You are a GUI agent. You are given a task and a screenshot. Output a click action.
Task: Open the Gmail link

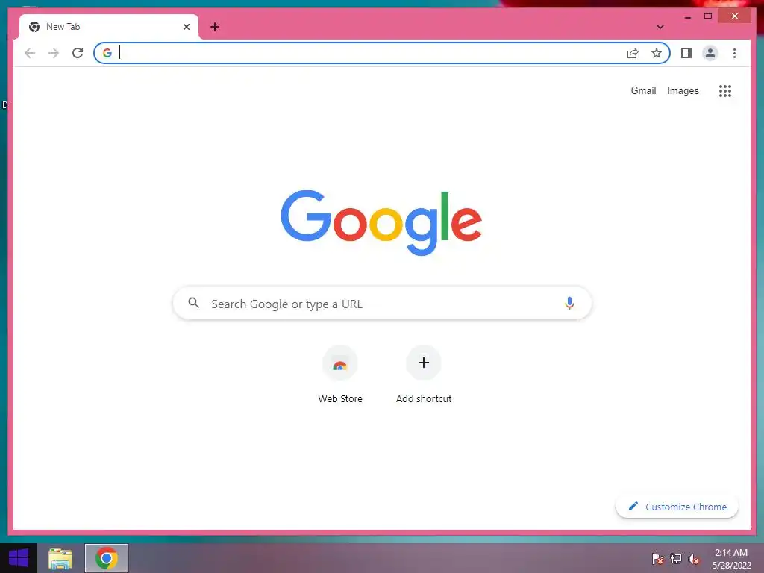pyautogui.click(x=643, y=90)
